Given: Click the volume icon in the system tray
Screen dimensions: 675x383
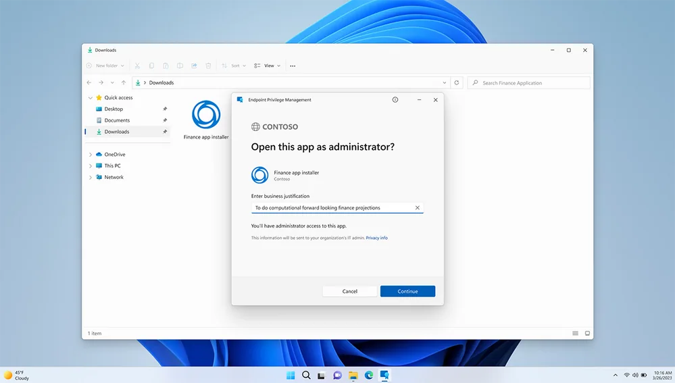Looking at the screenshot, I should pyautogui.click(x=635, y=376).
